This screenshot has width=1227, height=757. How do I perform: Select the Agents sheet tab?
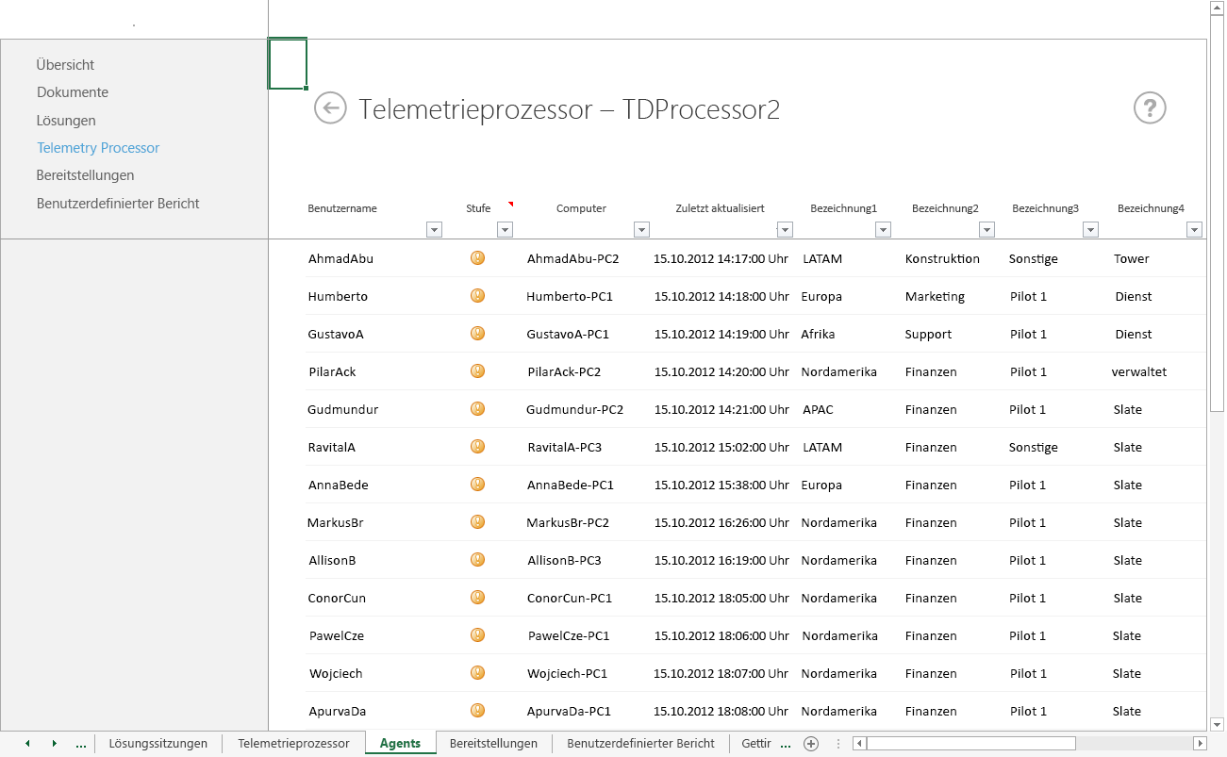[x=400, y=744]
